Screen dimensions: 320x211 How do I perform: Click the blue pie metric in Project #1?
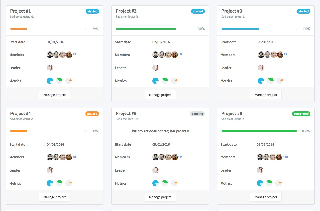pyautogui.click(x=50, y=81)
